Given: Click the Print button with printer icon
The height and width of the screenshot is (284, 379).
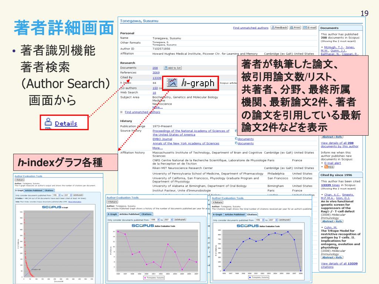Looking at the screenshot, I should (x=295, y=27).
